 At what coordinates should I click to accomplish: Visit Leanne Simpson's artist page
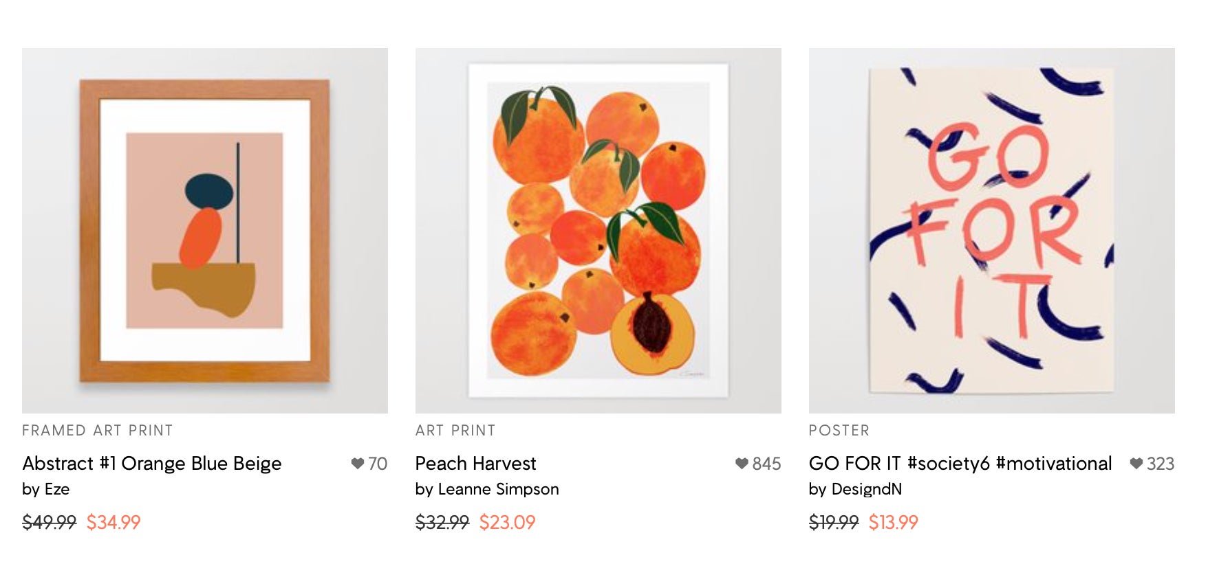click(x=487, y=489)
